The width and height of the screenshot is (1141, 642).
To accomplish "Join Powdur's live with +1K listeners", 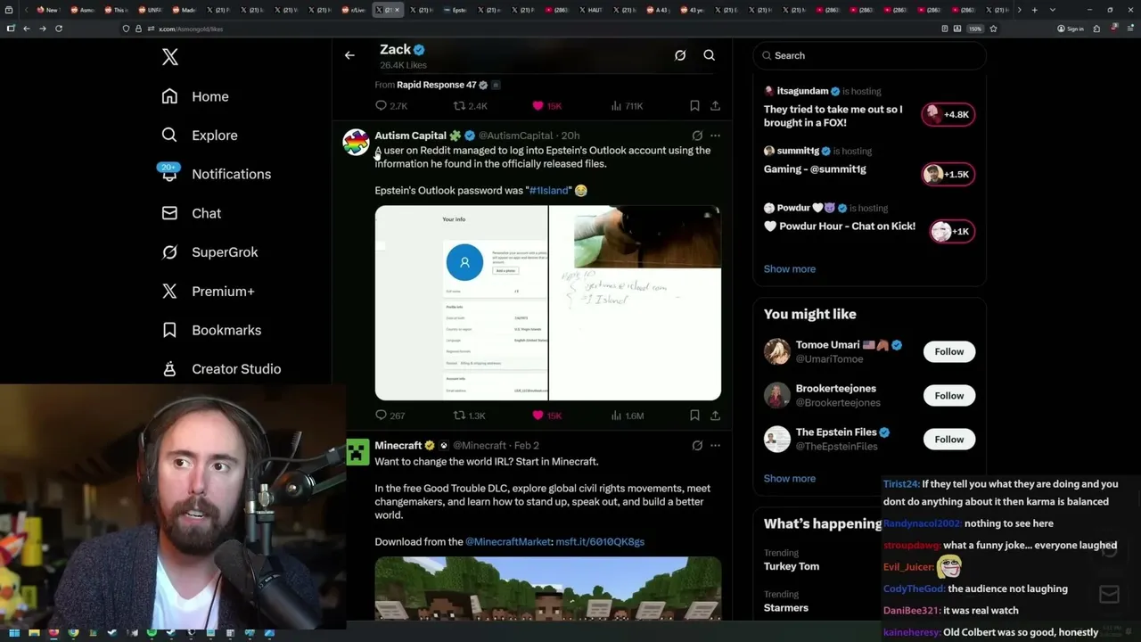I will pos(951,231).
